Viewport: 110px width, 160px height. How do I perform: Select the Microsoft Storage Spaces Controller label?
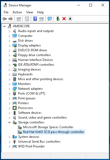click(48, 127)
